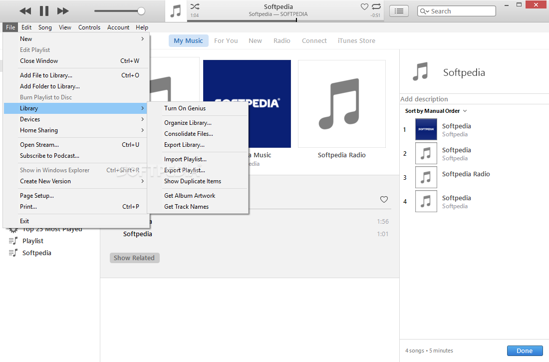Select Add Folder to Library
The image size is (549, 362).
[x=76, y=86]
